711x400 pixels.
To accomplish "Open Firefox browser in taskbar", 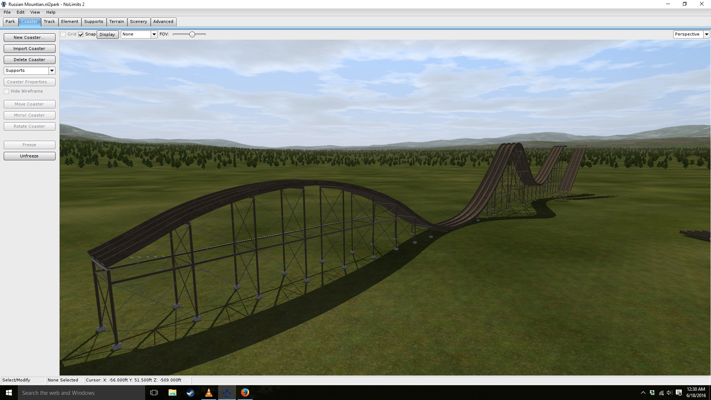I will pyautogui.click(x=245, y=393).
